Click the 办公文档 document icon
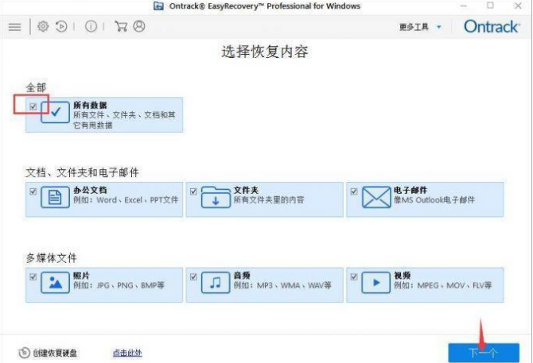 pyautogui.click(x=55, y=197)
